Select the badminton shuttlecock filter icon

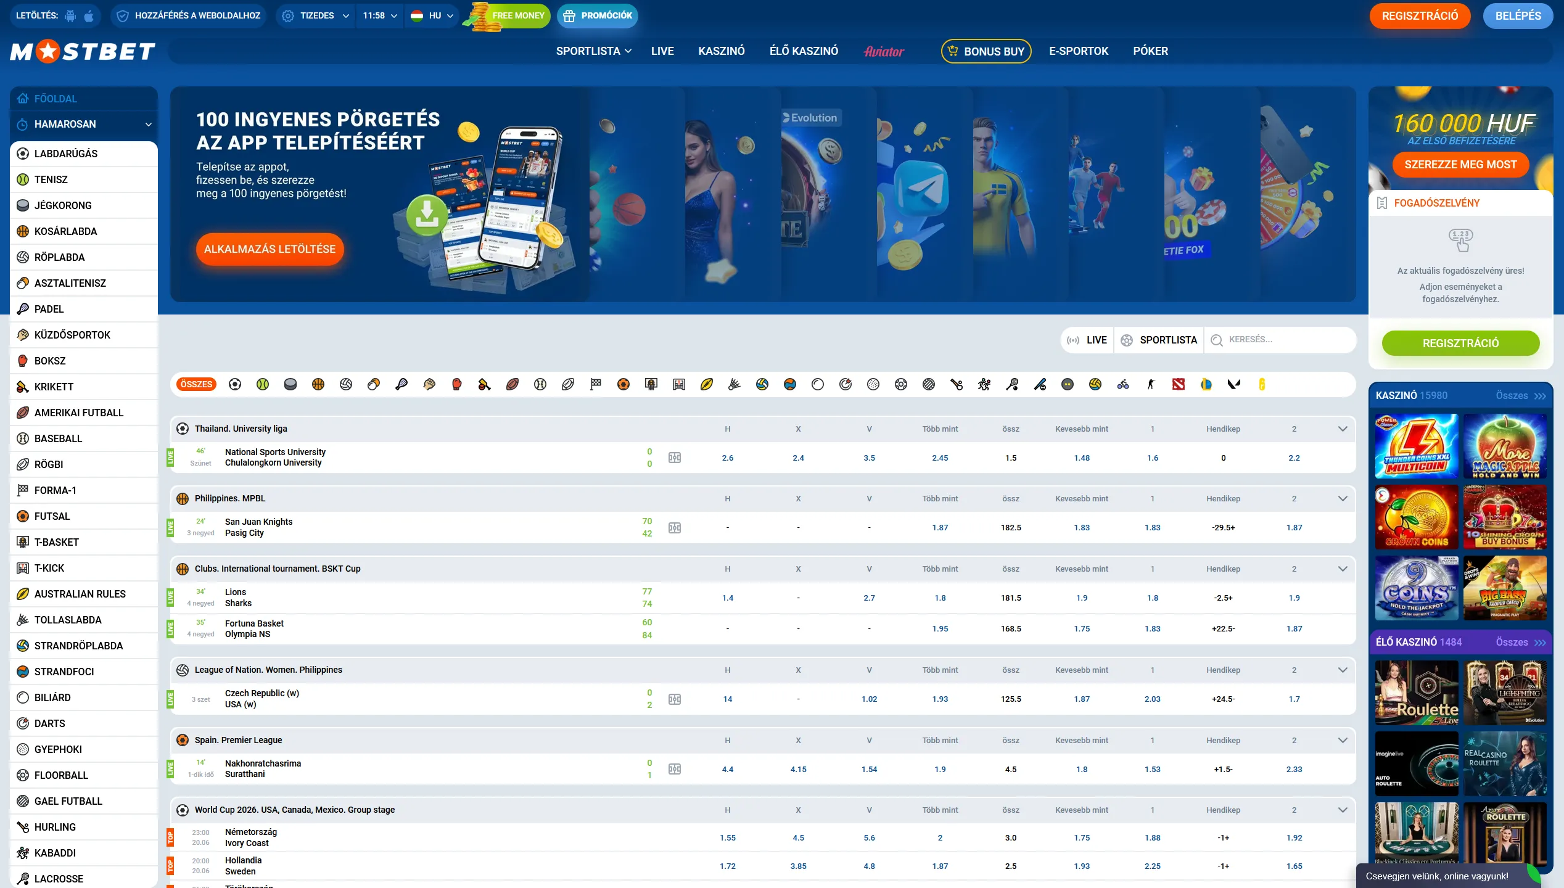[x=735, y=384]
